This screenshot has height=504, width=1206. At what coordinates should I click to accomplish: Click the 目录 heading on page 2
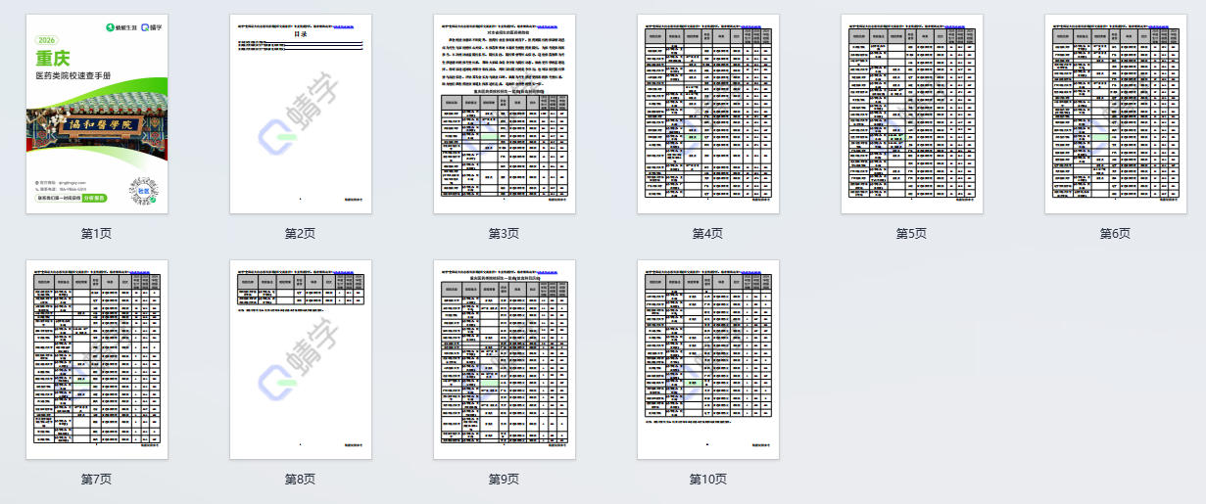pos(301,34)
